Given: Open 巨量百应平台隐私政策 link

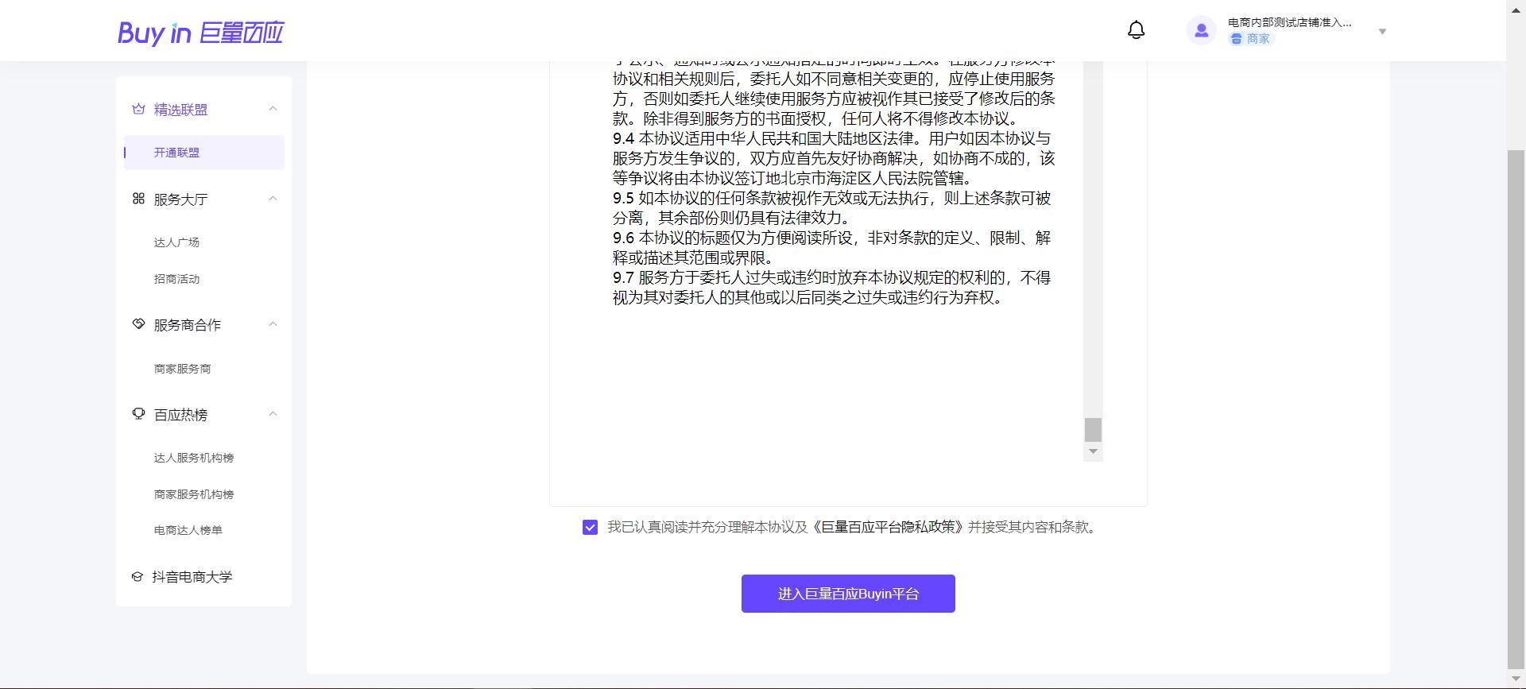Looking at the screenshot, I should (888, 527).
